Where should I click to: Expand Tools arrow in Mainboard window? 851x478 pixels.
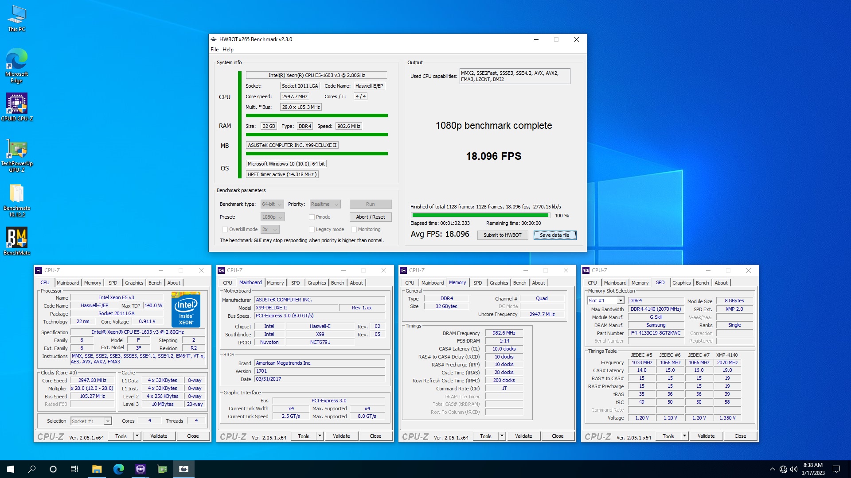click(320, 436)
